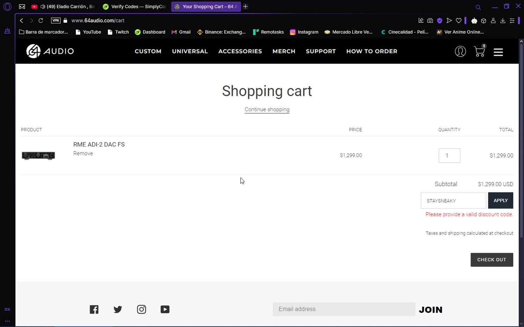Open sidebar three-dots settings

pyautogui.click(x=7, y=321)
